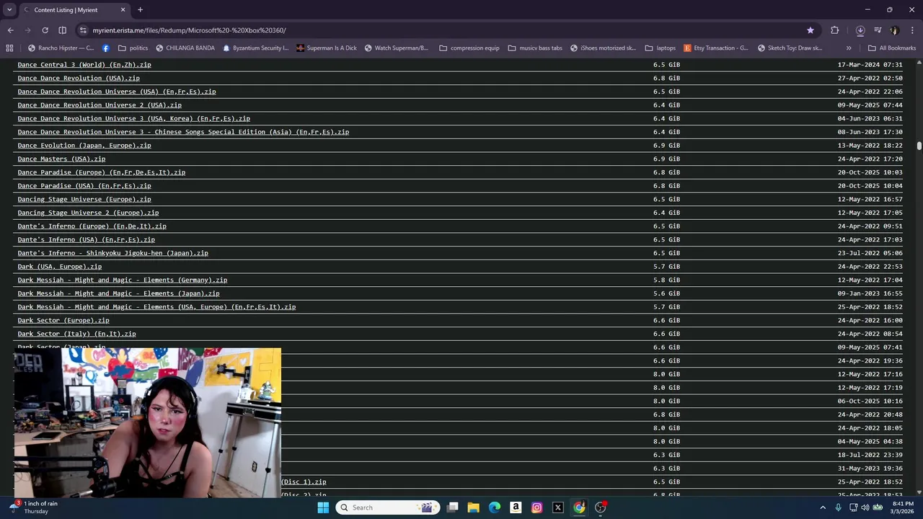The width and height of the screenshot is (923, 519).
Task: Download Dance Dance Revolution (USA).zip
Action: [x=79, y=78]
